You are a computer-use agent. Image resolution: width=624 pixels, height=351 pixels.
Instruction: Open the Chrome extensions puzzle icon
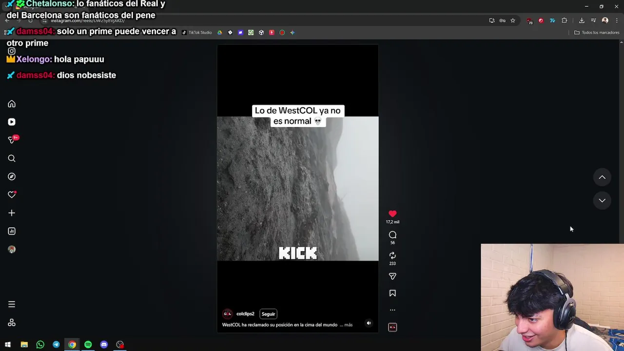coord(565,20)
